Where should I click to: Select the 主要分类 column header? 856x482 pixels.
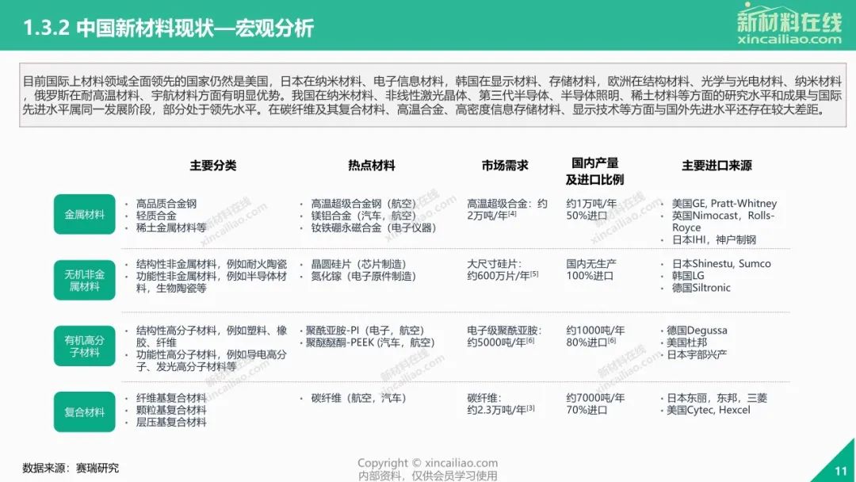212,166
